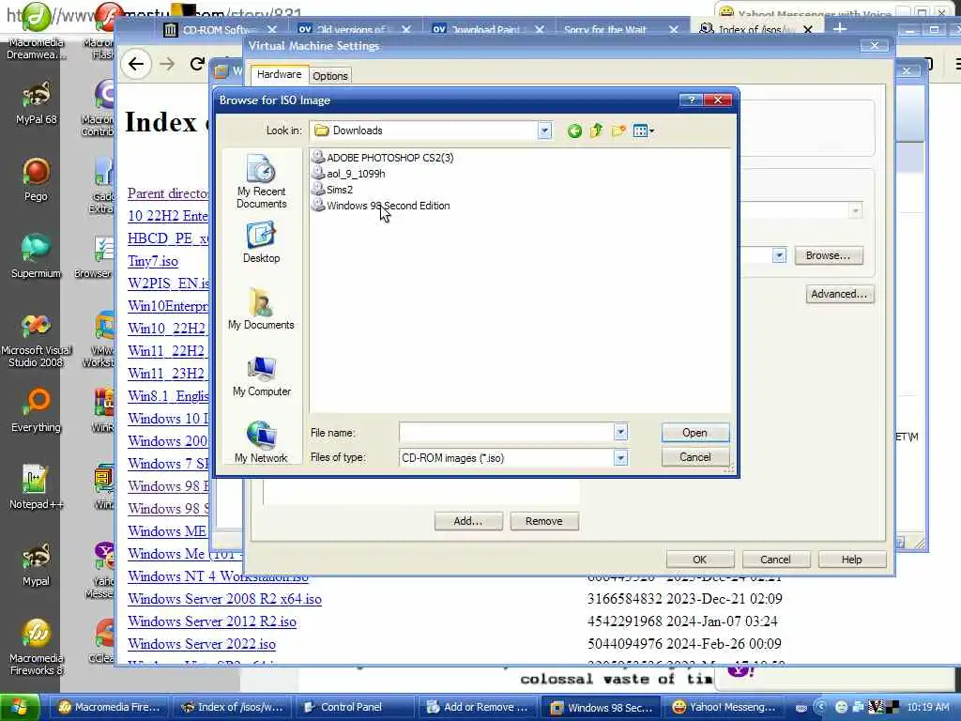
Task: Open the Supermium desktop icon
Action: click(37, 257)
